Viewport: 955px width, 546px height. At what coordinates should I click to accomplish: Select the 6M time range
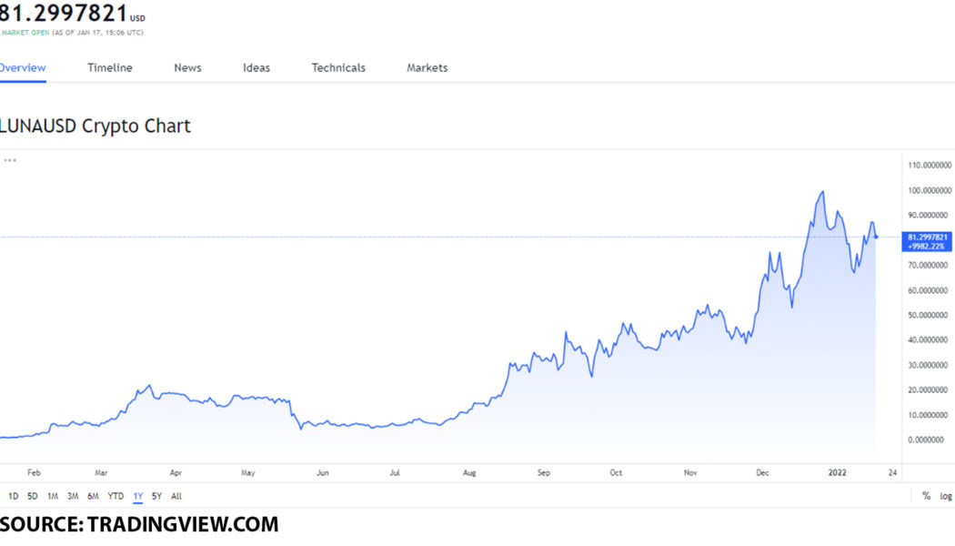point(94,496)
